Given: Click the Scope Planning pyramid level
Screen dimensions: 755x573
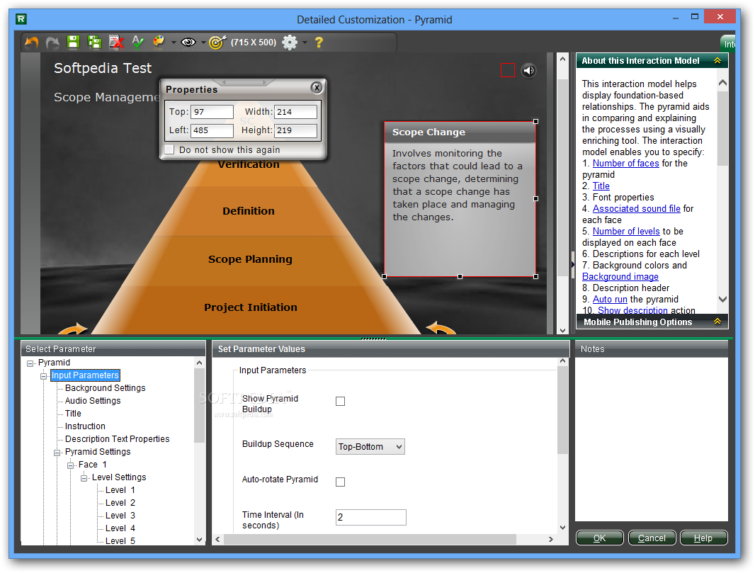Looking at the screenshot, I should (x=250, y=259).
